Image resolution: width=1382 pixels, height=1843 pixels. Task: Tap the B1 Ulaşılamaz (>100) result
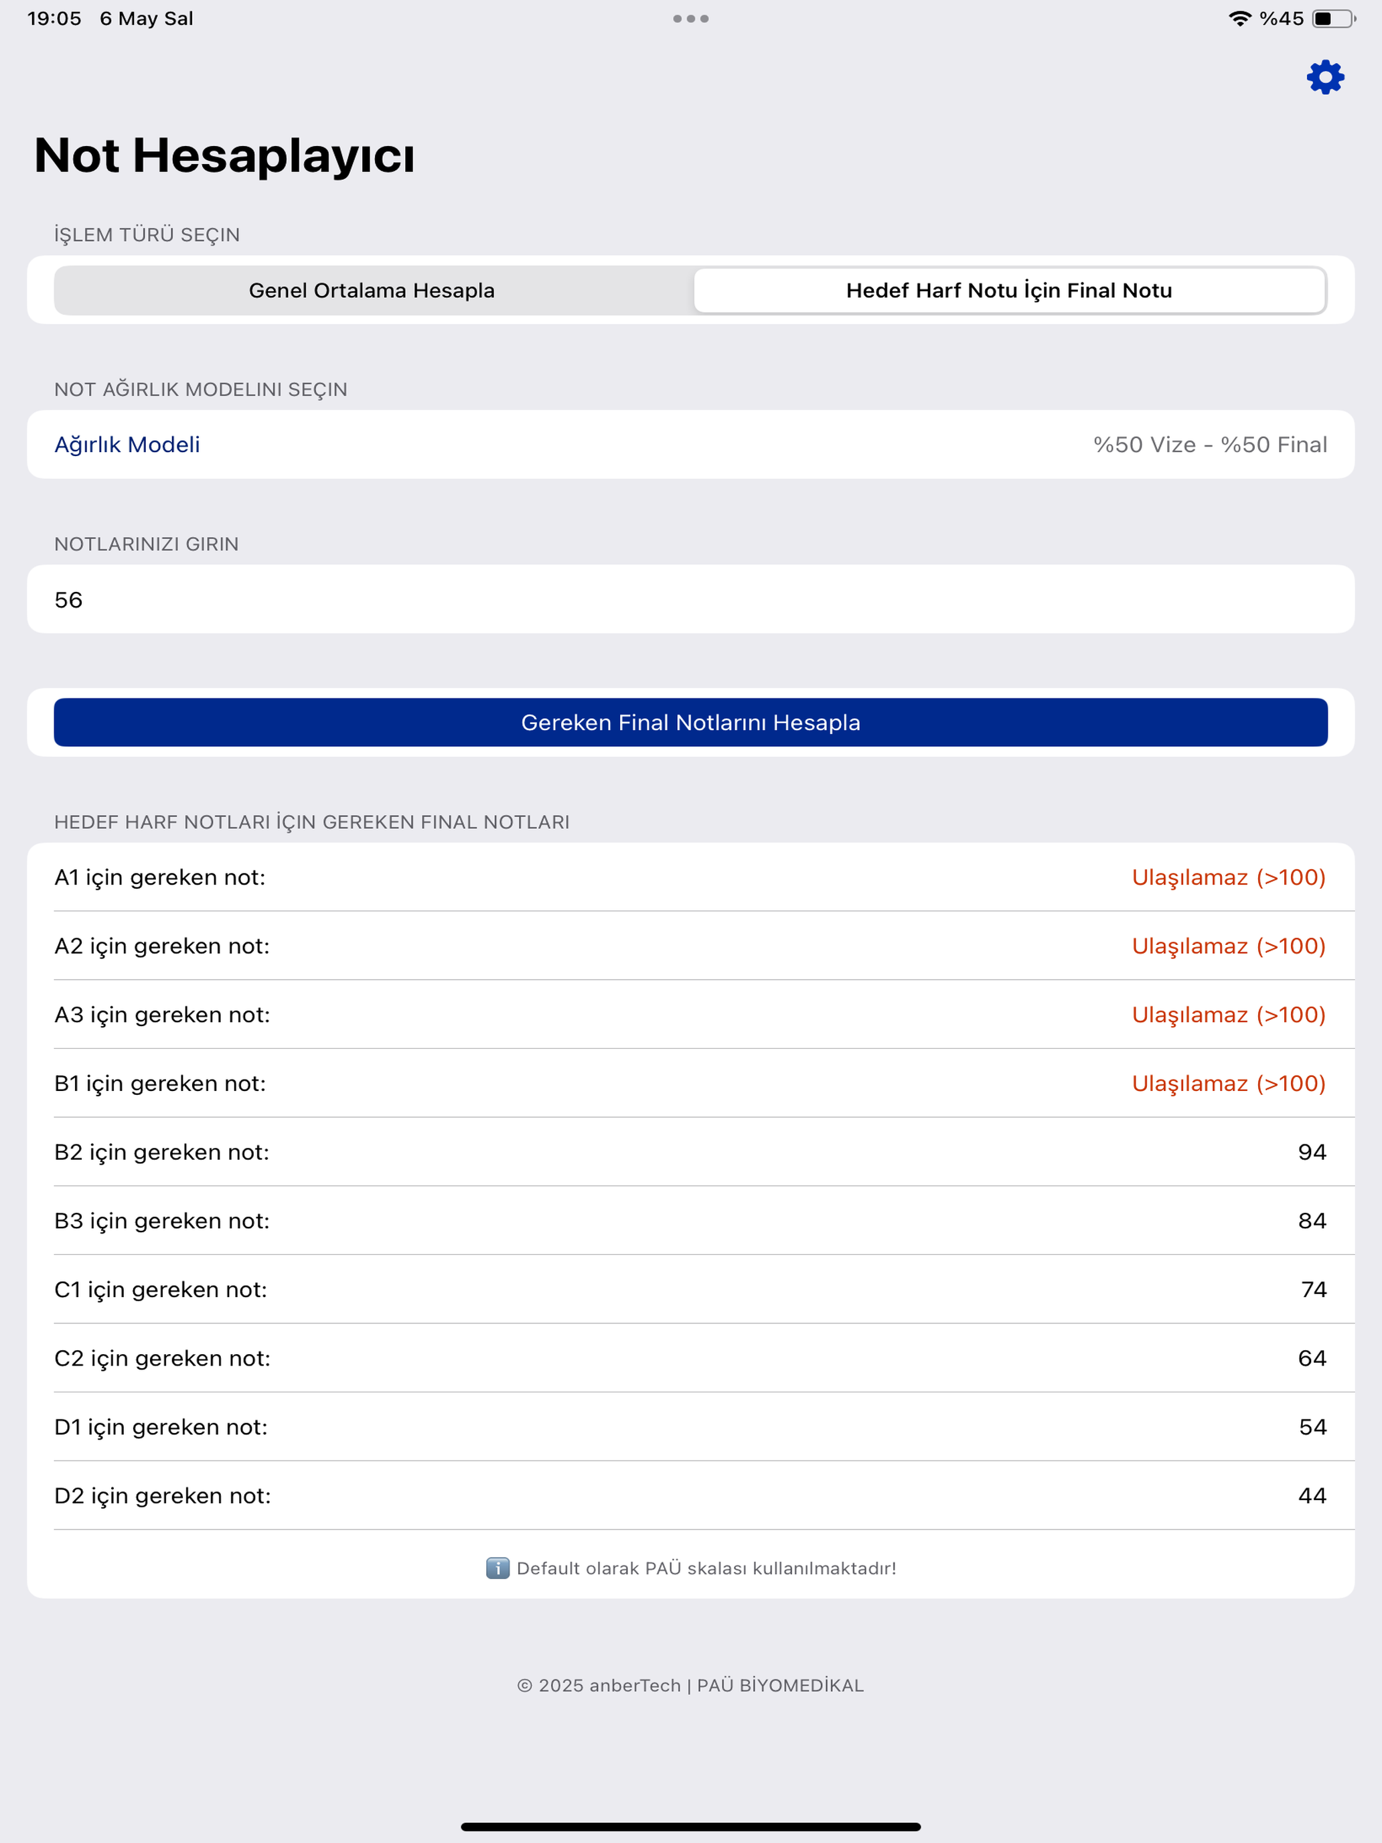(x=1229, y=1083)
